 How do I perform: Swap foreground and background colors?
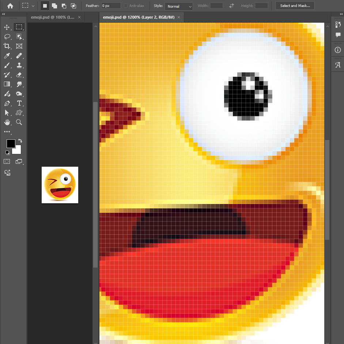[x=20, y=141]
